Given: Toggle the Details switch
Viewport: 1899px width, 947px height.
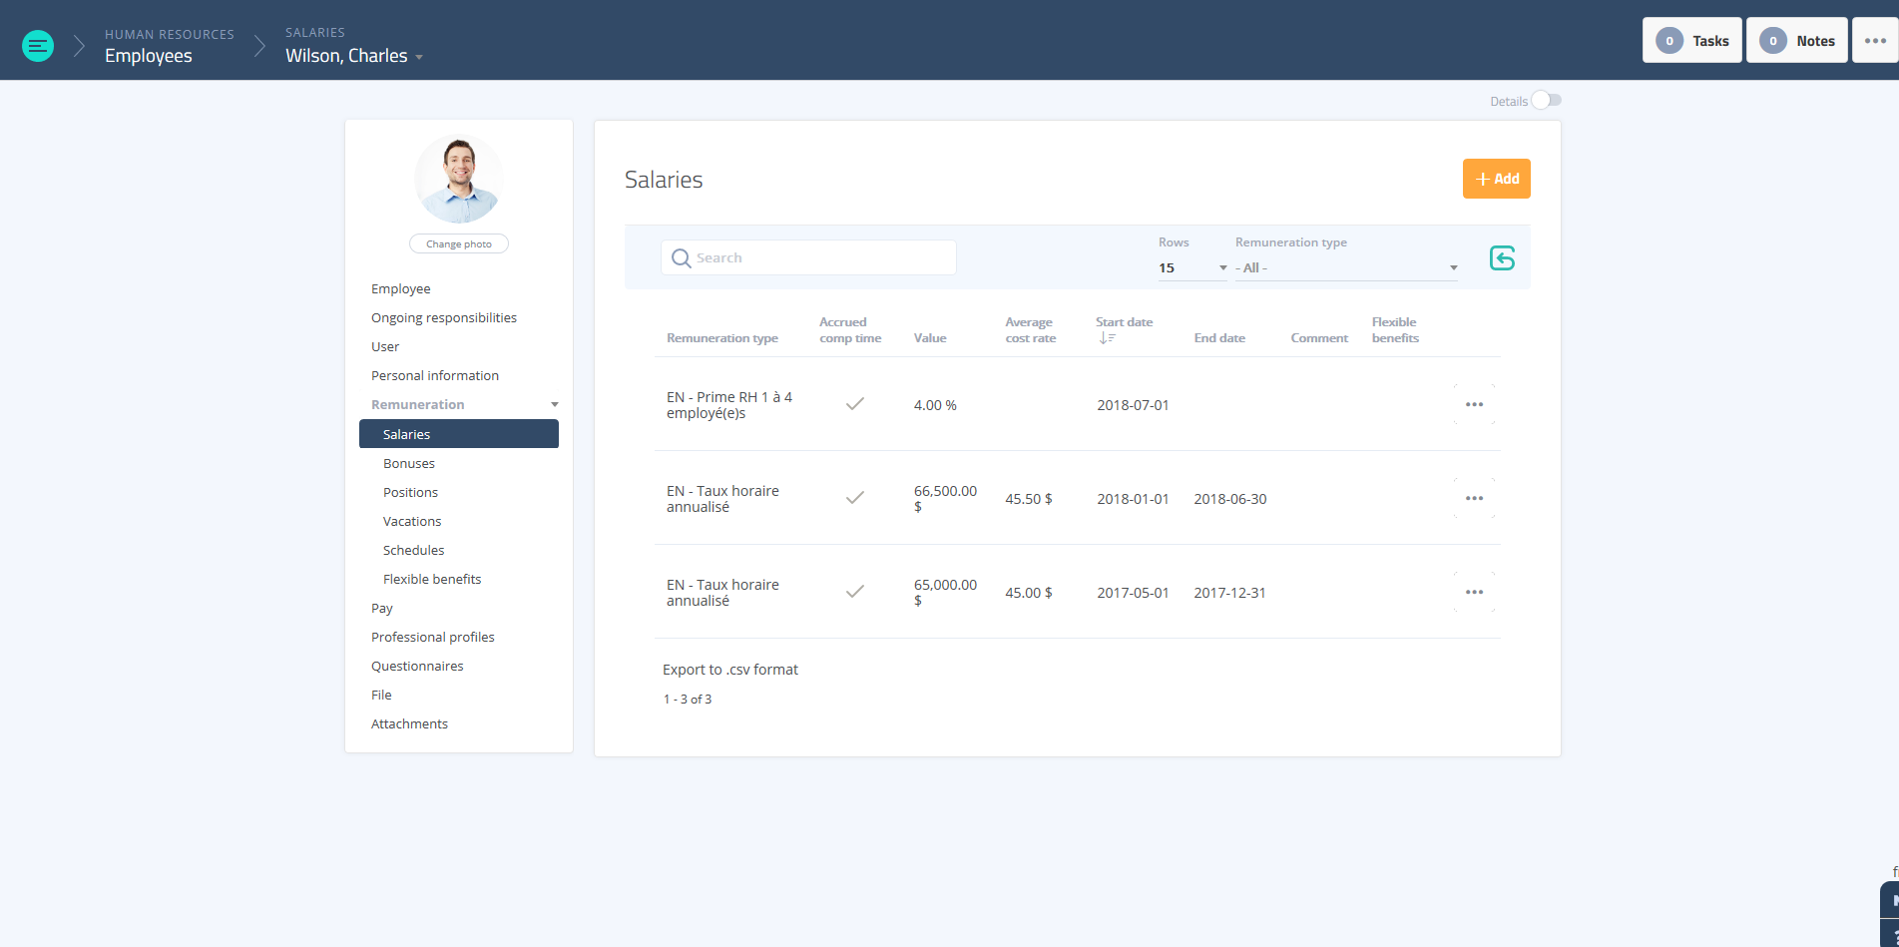Looking at the screenshot, I should click(x=1547, y=100).
